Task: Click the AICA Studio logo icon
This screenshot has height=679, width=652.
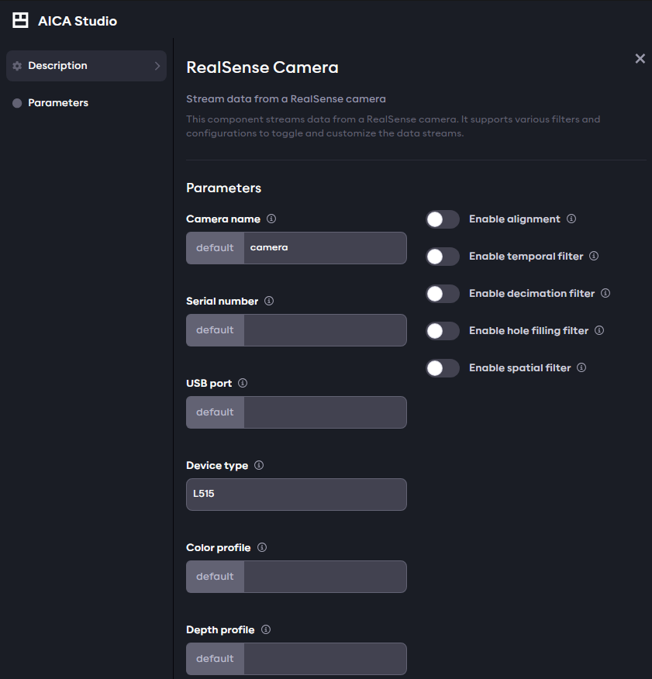Action: point(20,20)
